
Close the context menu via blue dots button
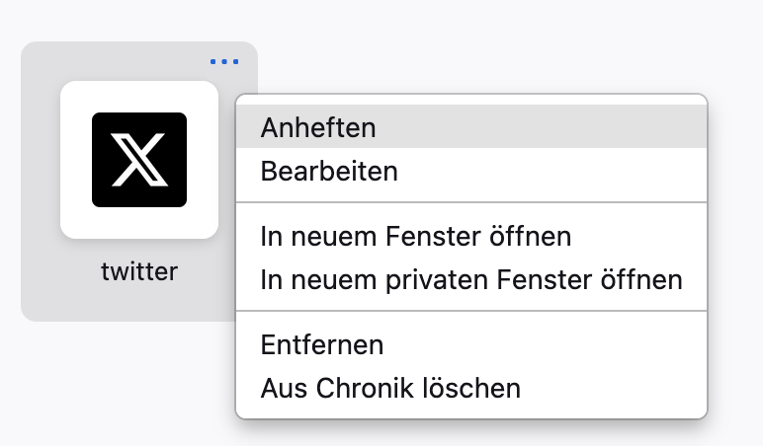point(224,61)
